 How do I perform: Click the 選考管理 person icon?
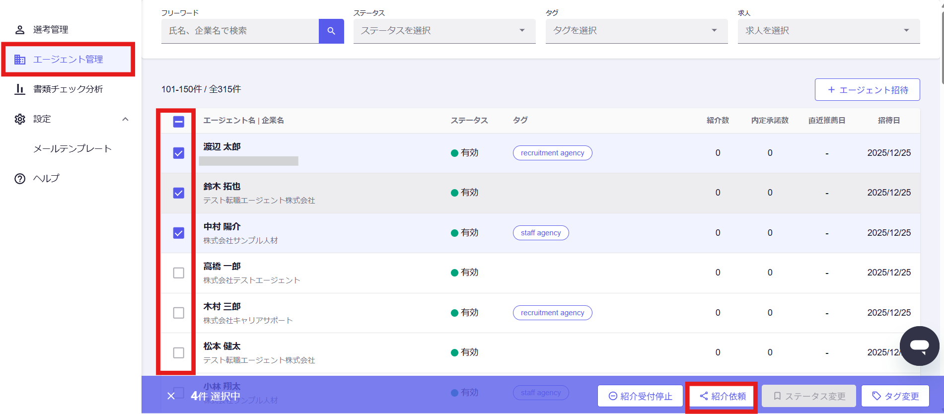20,30
